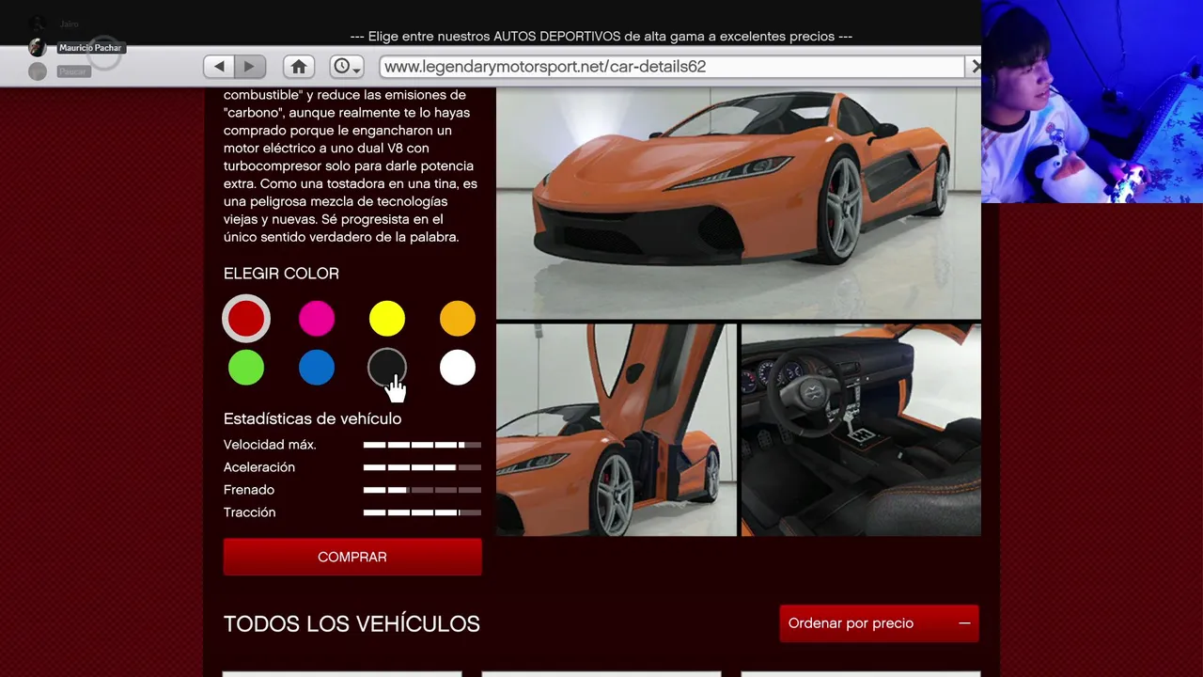Click the Tracción stat bar
Screen dimensions: 1203x677
[x=422, y=512]
